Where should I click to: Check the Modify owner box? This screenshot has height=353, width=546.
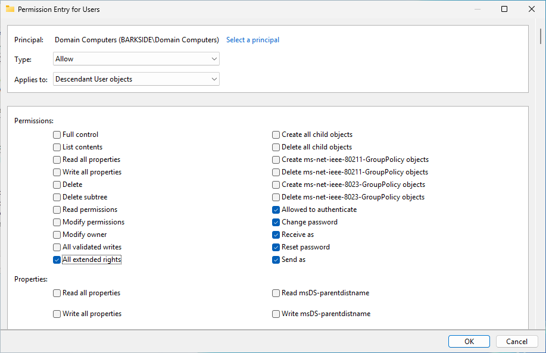pos(57,235)
